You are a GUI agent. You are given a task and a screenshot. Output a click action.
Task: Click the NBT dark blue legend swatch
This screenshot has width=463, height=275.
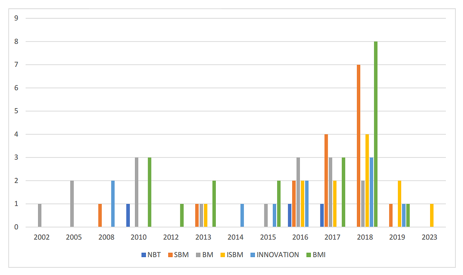(143, 255)
